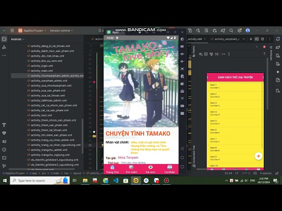Open the Project tool window folder icon

[4, 39]
